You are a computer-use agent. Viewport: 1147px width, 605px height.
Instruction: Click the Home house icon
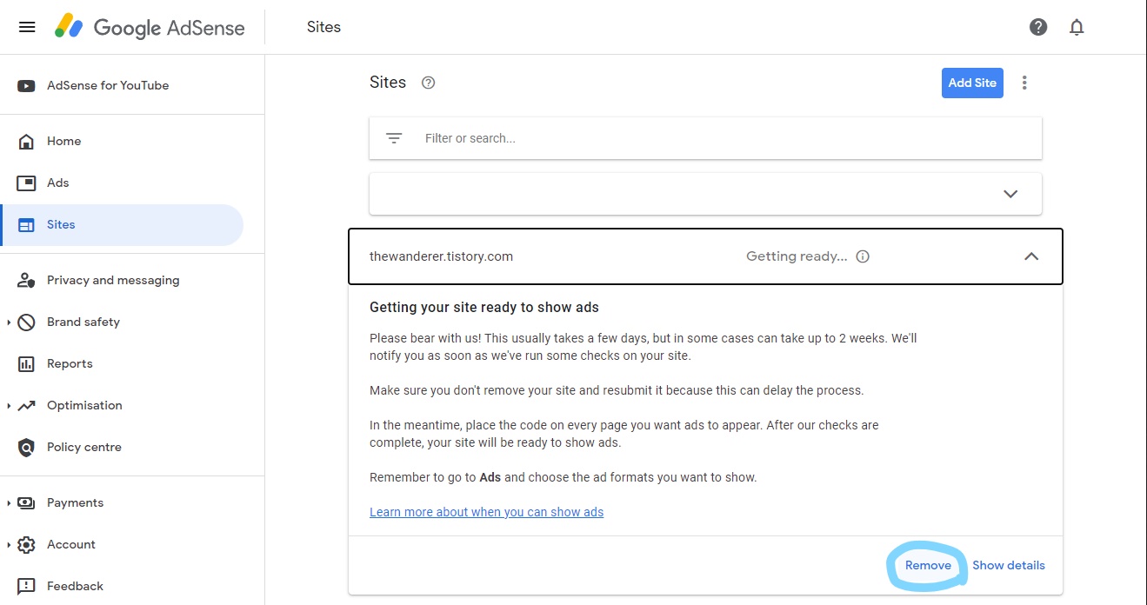tap(26, 141)
